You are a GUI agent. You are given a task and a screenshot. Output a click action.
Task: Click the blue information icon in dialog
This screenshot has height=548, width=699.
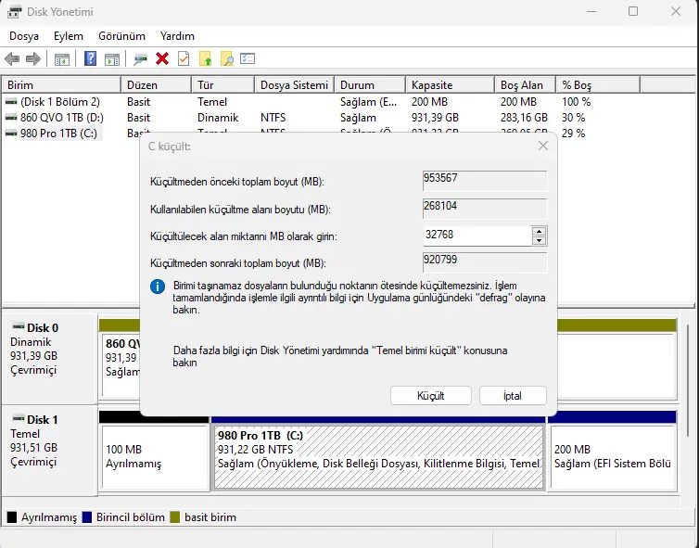coord(158,287)
